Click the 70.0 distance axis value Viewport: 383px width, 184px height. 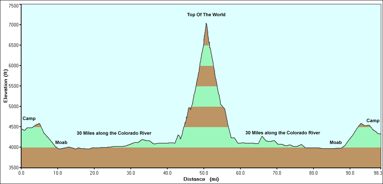click(277, 173)
